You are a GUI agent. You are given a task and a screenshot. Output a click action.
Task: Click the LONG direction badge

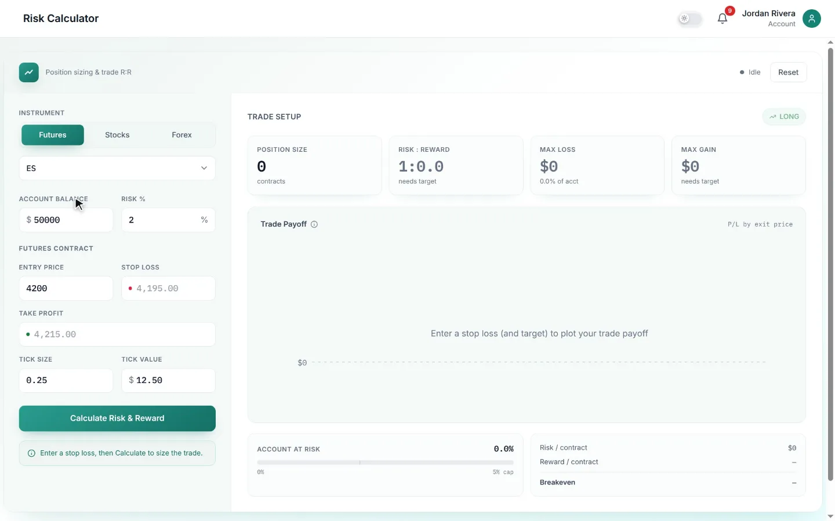pyautogui.click(x=784, y=116)
